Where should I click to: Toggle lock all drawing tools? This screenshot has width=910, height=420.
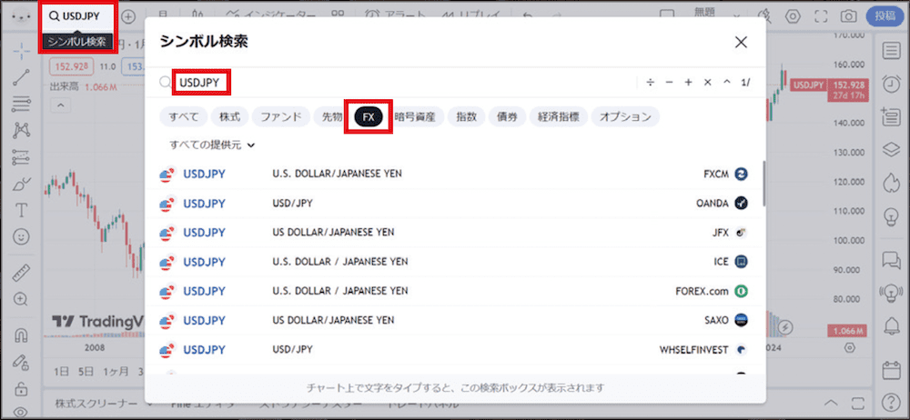22,387
